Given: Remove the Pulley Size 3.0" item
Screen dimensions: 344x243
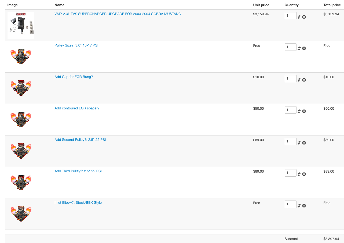Looking at the screenshot, I should 304,48.
